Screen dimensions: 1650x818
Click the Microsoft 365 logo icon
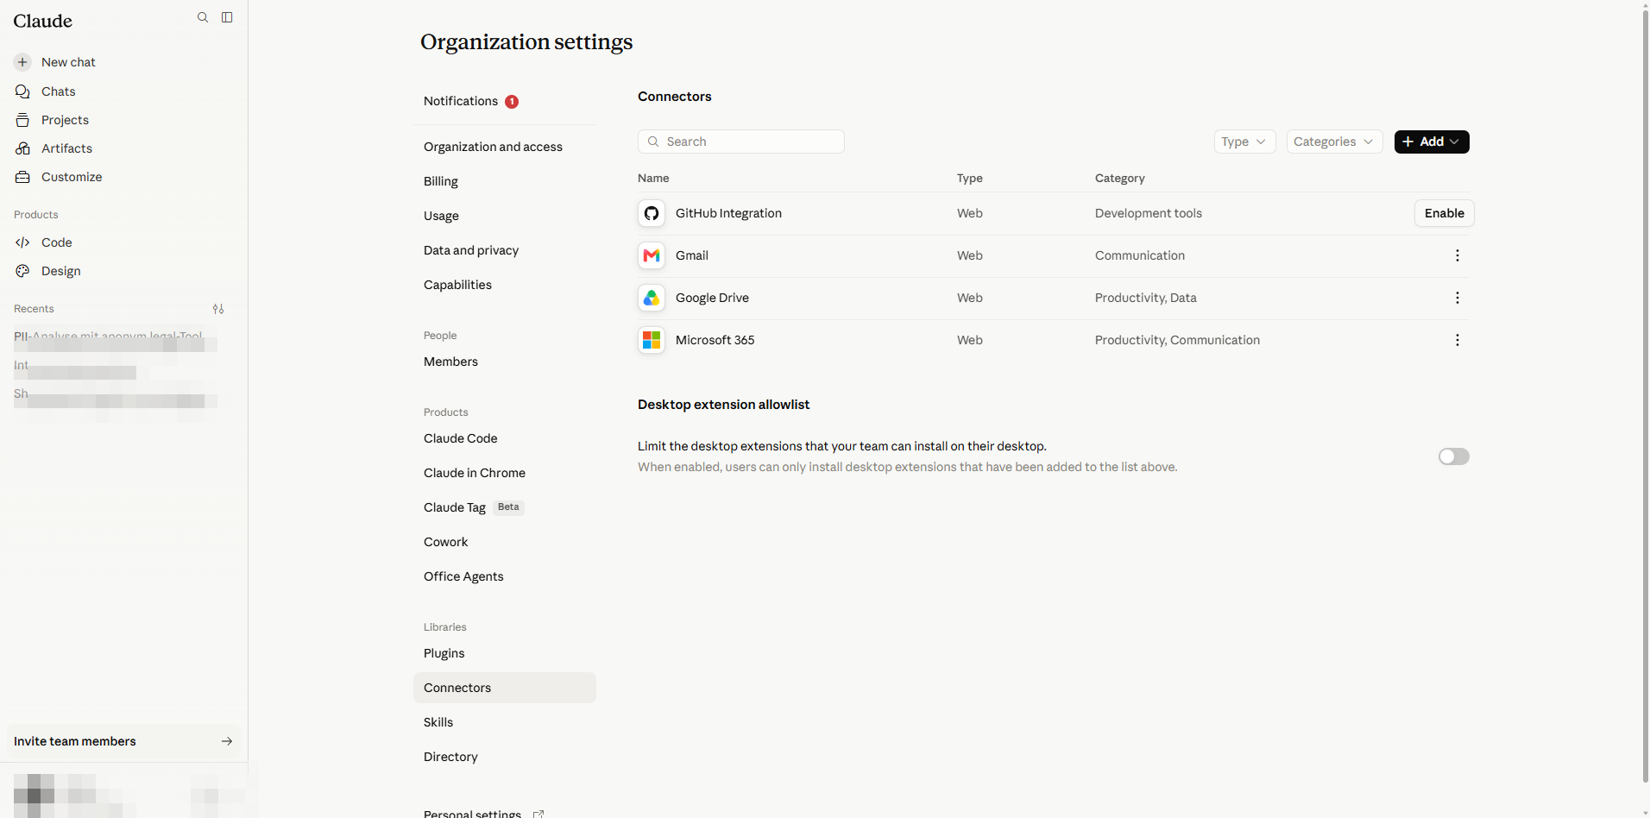pyautogui.click(x=652, y=340)
